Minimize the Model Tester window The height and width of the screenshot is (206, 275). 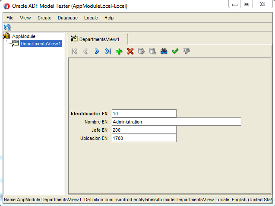(235, 4)
